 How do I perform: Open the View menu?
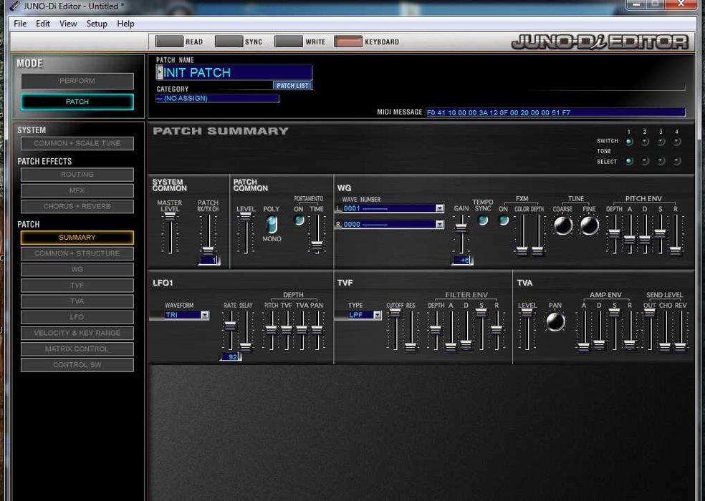(68, 24)
